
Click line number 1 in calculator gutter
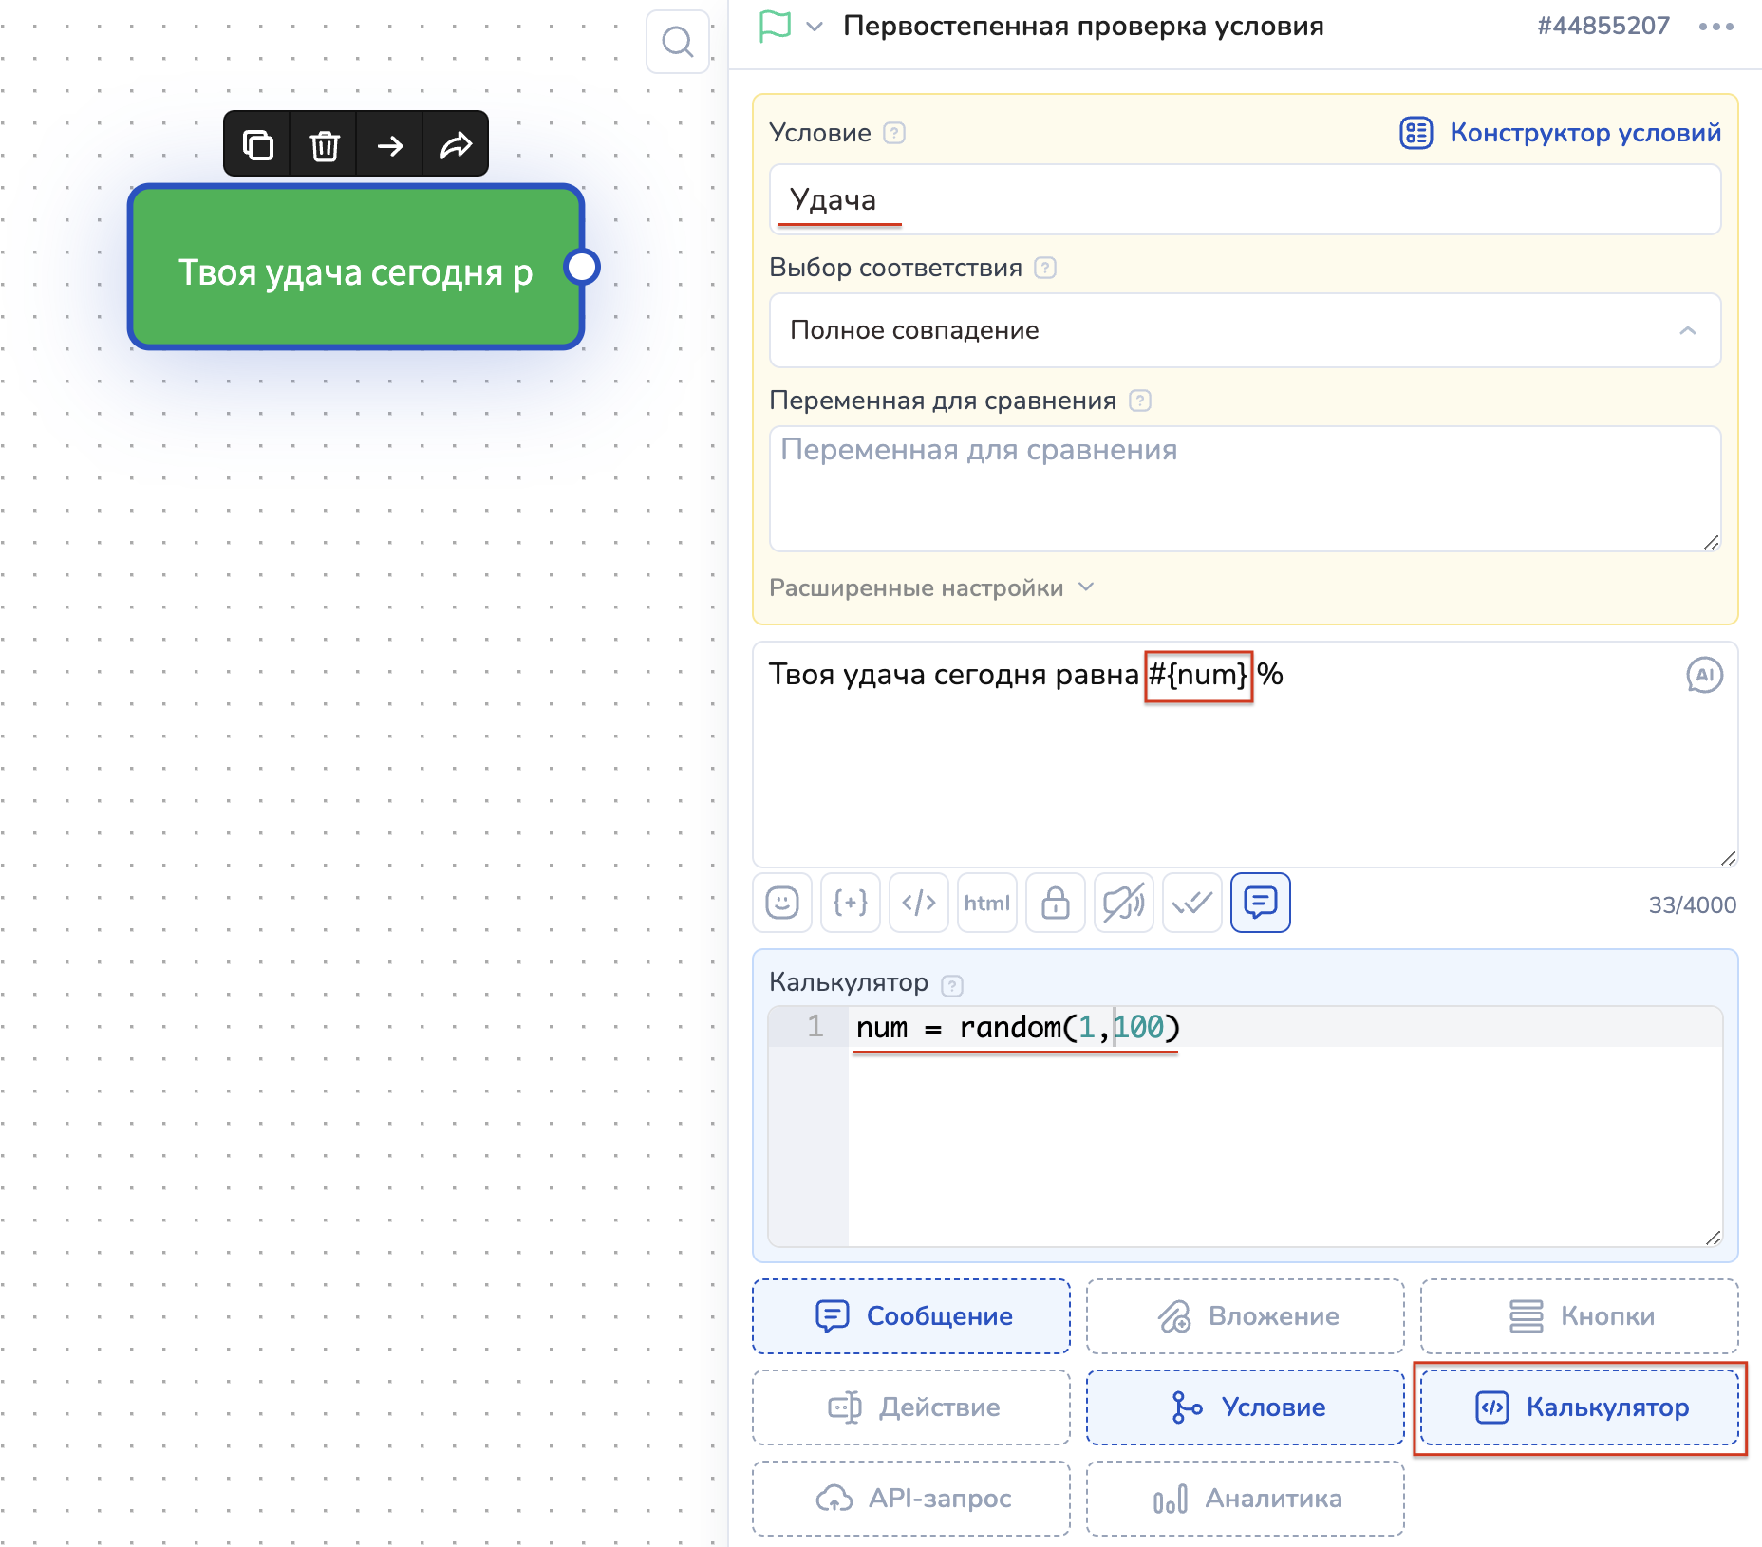point(815,1027)
